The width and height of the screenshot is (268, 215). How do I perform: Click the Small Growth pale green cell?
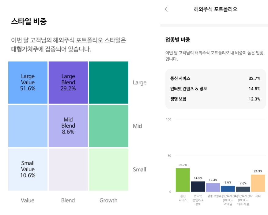pos(108,169)
